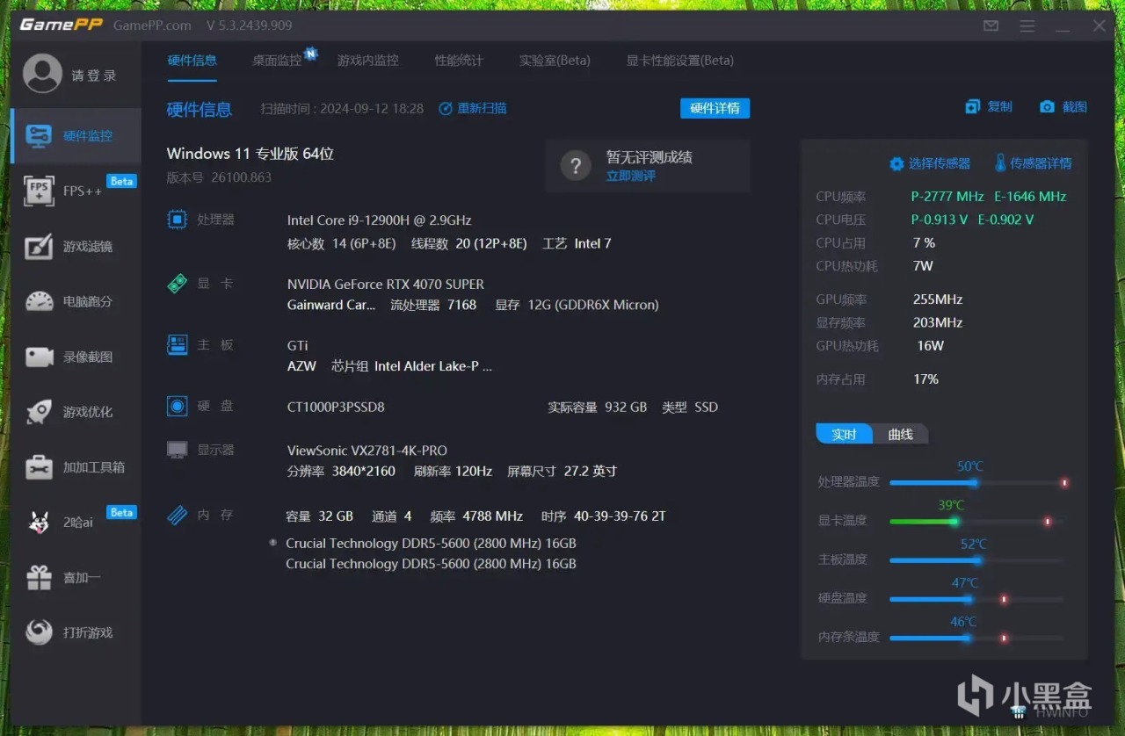The image size is (1125, 736).
Task: Open the 喜加一 gift icon
Action: (x=40, y=577)
